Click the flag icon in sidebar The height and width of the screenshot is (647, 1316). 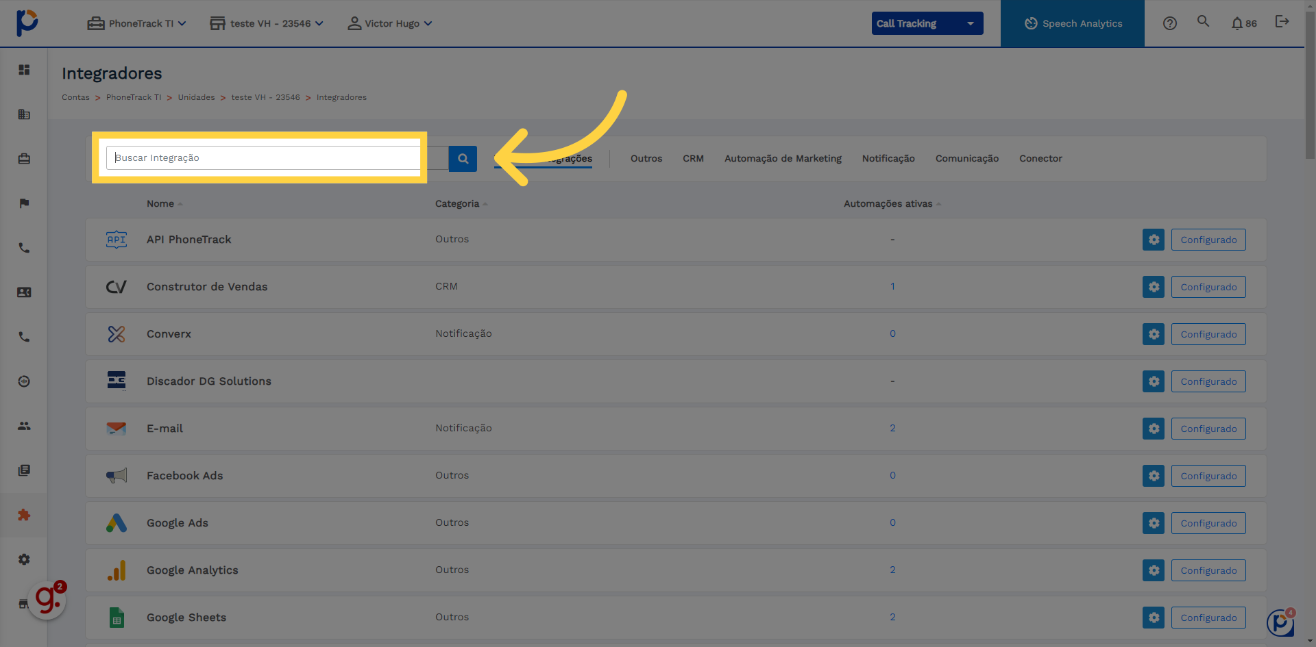pyautogui.click(x=24, y=203)
